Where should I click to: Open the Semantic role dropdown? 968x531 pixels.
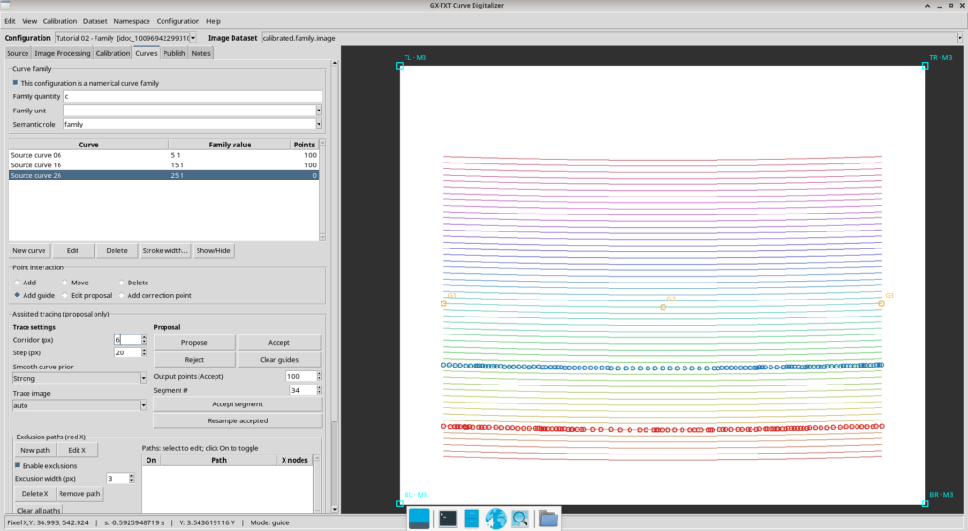(319, 124)
